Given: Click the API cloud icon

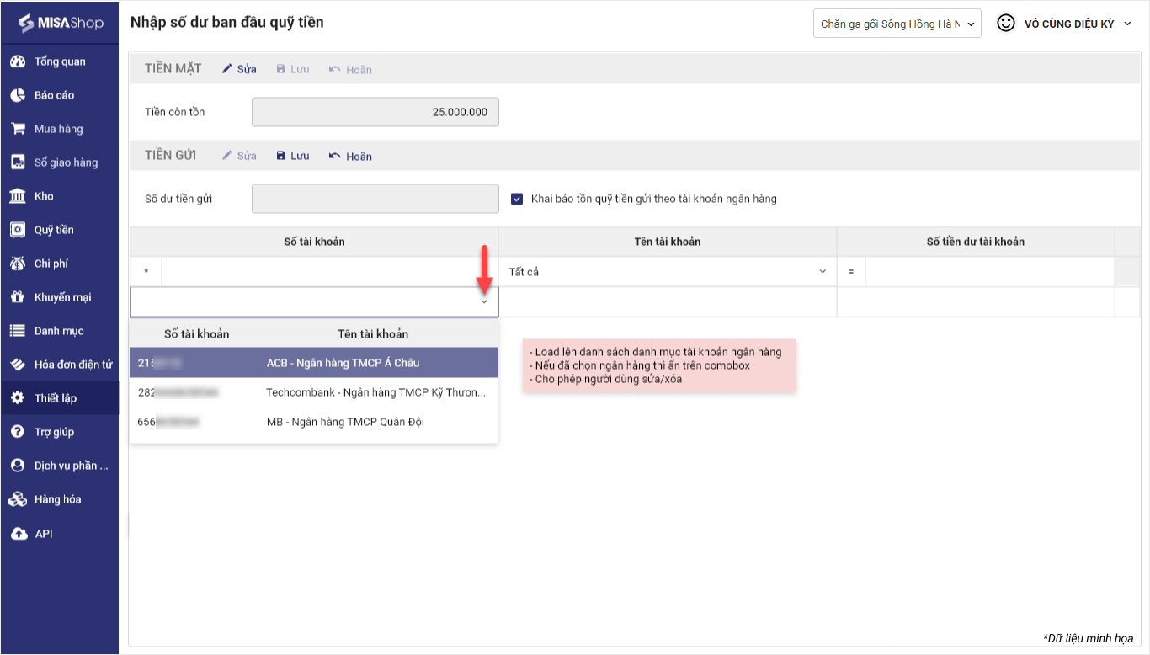Looking at the screenshot, I should click(18, 534).
